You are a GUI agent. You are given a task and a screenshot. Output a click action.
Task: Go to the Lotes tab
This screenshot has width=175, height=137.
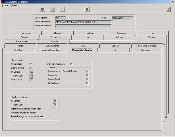pyautogui.click(x=84, y=46)
